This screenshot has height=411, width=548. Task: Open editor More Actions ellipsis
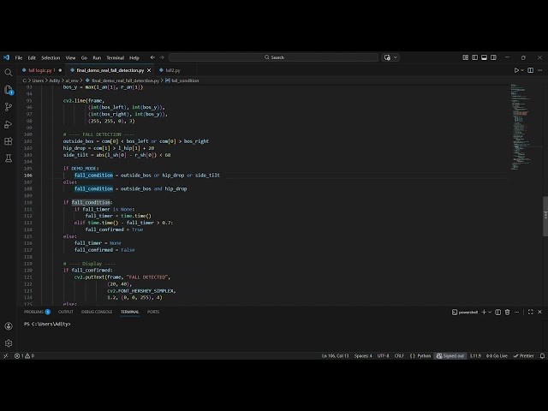pyautogui.click(x=540, y=70)
